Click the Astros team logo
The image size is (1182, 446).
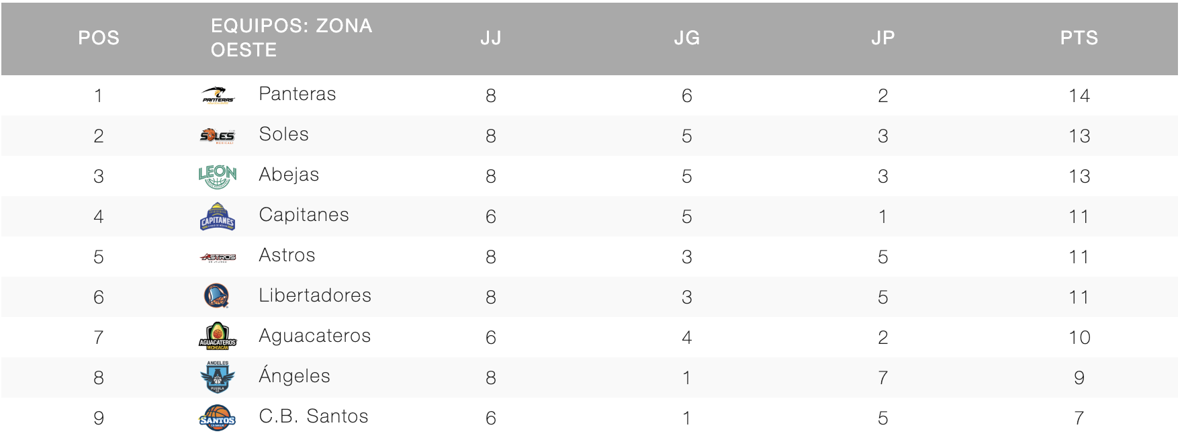click(218, 257)
